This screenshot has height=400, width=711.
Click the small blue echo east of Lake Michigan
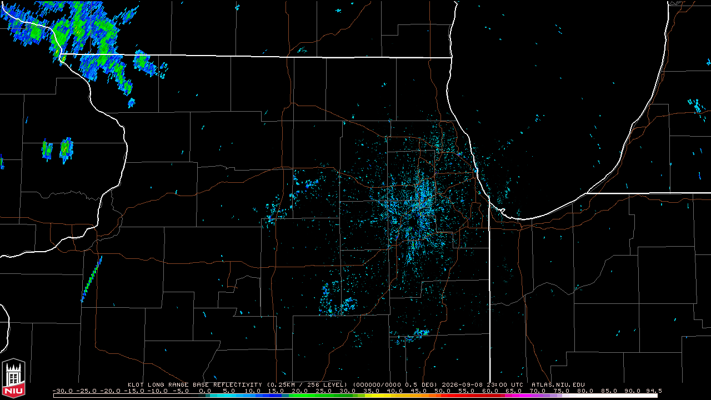pos(697,106)
